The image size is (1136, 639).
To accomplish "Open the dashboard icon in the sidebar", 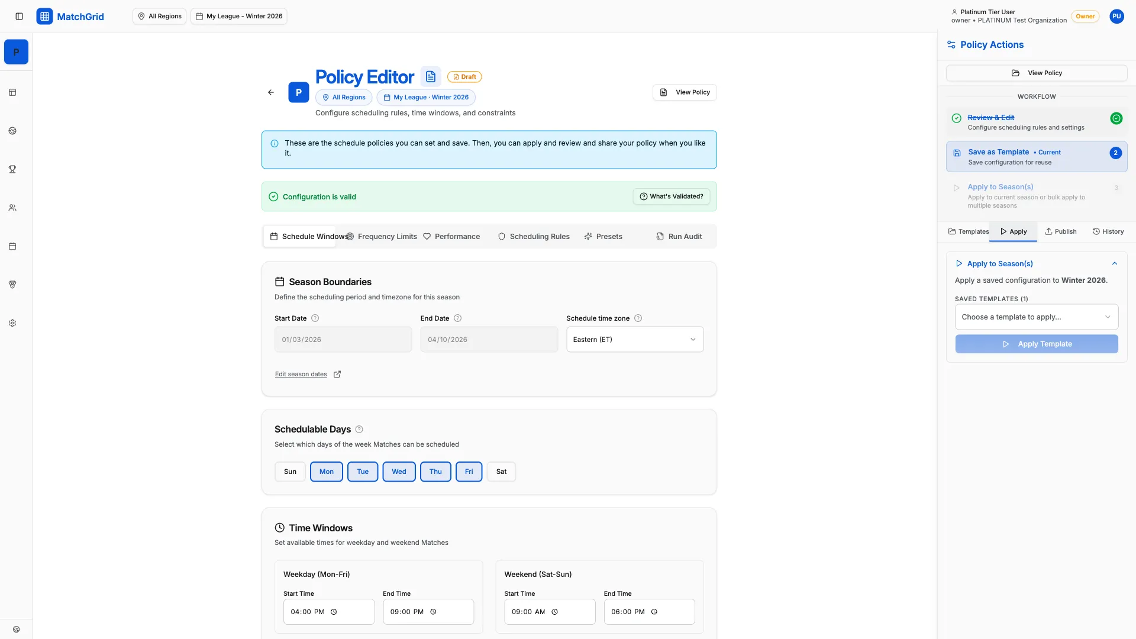I will pos(12,92).
